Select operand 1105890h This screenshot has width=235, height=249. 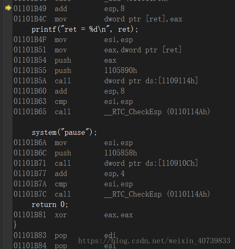pyautogui.click(x=121, y=70)
